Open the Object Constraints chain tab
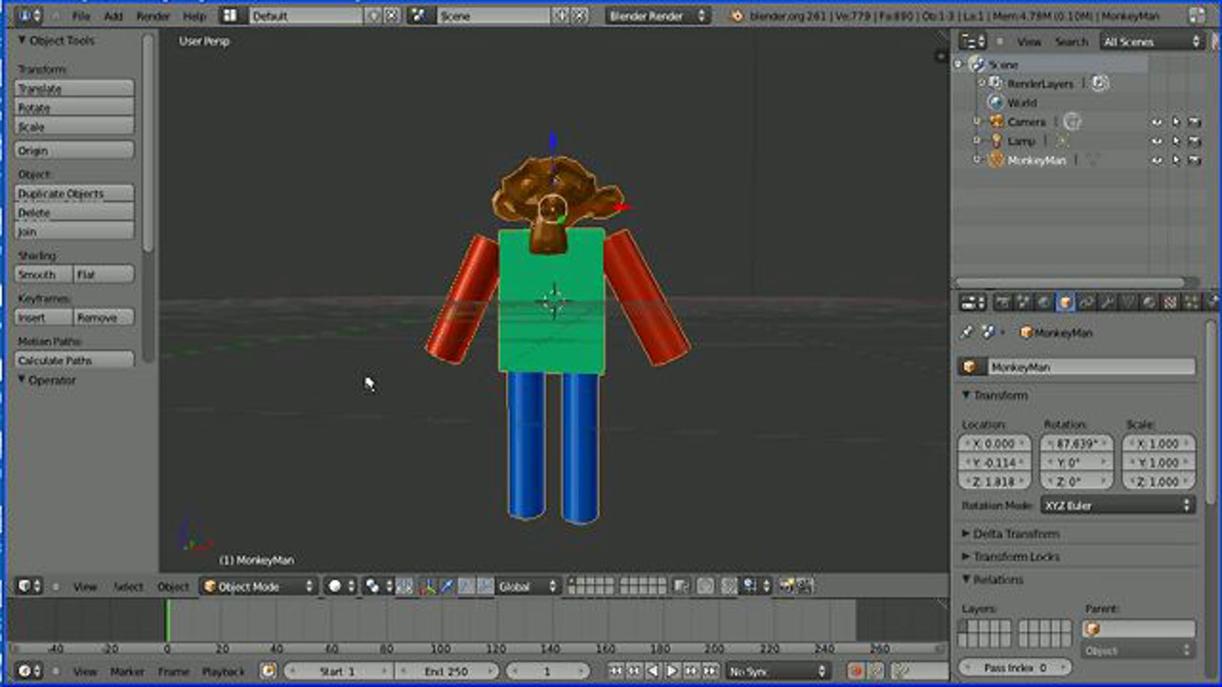 [x=1086, y=302]
